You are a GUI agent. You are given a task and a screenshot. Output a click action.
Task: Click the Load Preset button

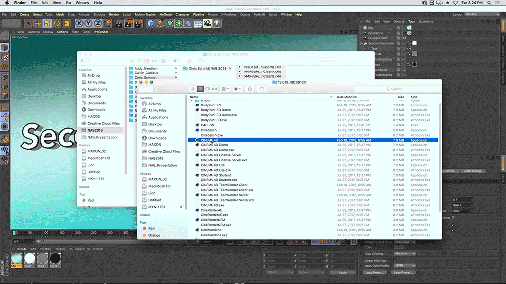[375, 272]
